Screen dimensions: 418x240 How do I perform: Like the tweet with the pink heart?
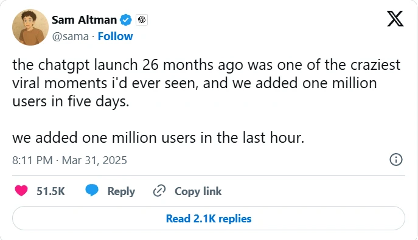tap(21, 191)
